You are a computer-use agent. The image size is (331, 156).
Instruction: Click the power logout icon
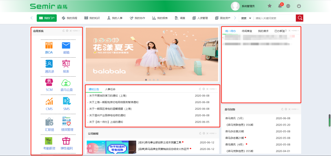click(x=299, y=6)
